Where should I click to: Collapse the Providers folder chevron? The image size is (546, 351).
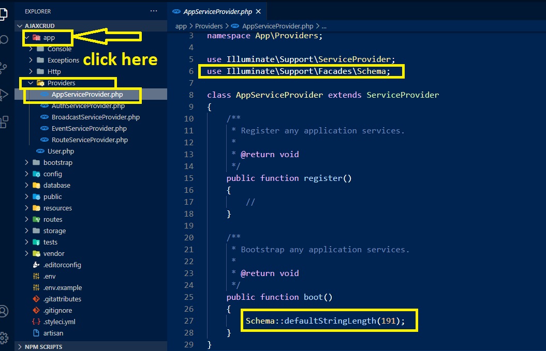(x=31, y=83)
